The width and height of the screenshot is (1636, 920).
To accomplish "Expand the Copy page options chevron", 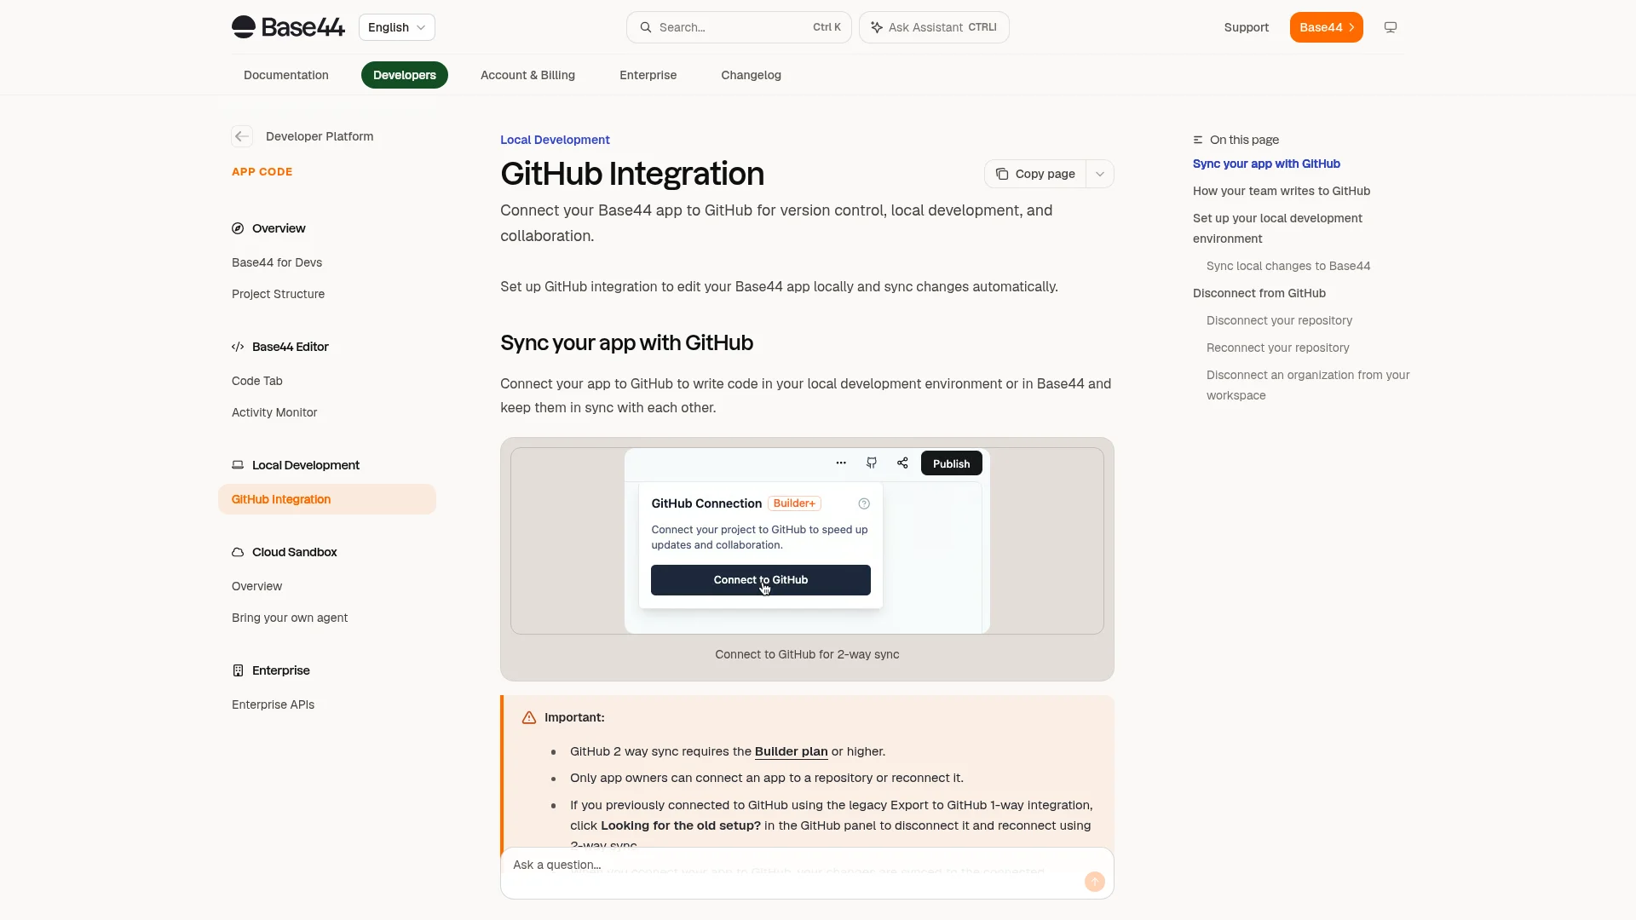I will [1100, 174].
